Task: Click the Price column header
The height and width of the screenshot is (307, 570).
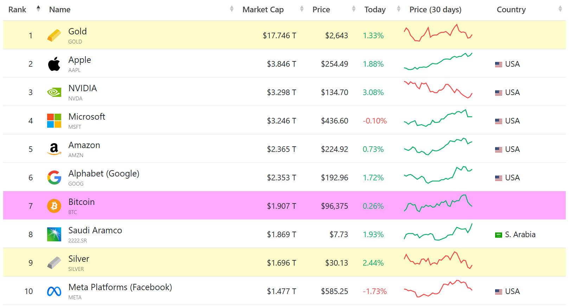Action: point(321,9)
